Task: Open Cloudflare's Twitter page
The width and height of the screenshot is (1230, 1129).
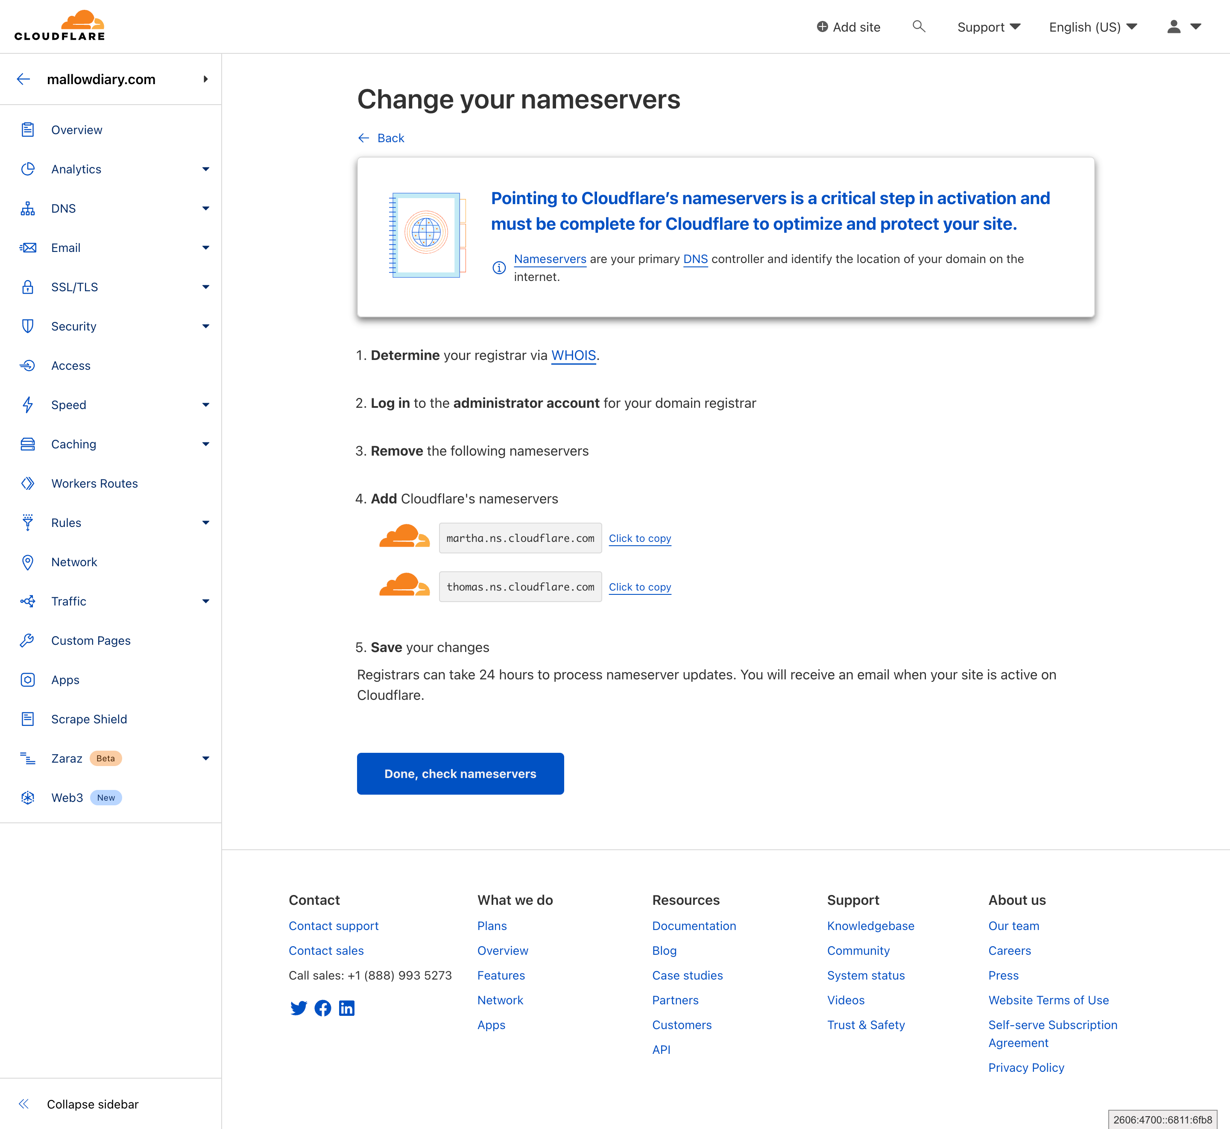Action: click(x=299, y=1008)
